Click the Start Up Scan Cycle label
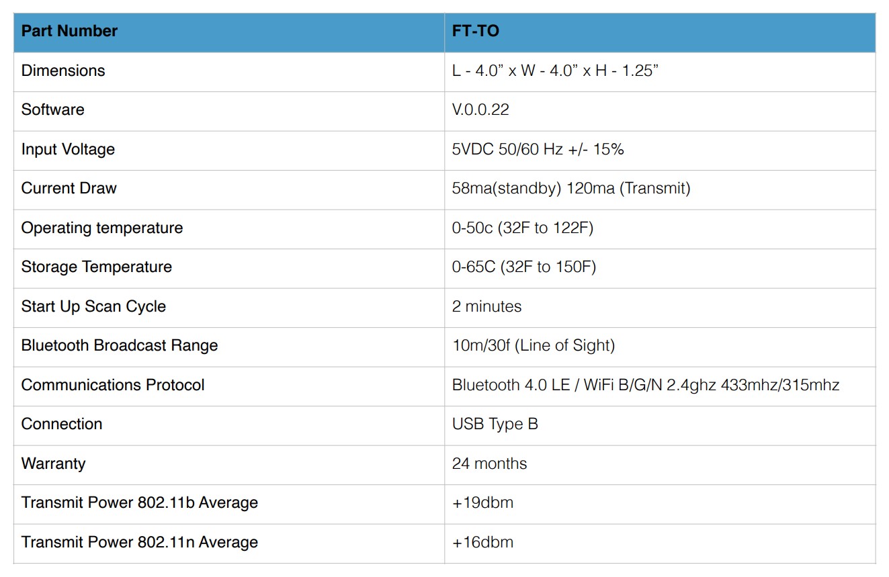889x577 pixels. tap(93, 306)
